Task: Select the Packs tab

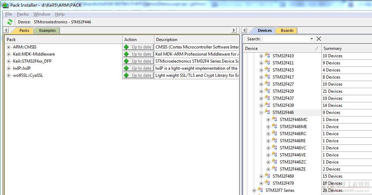Action: coord(24,30)
